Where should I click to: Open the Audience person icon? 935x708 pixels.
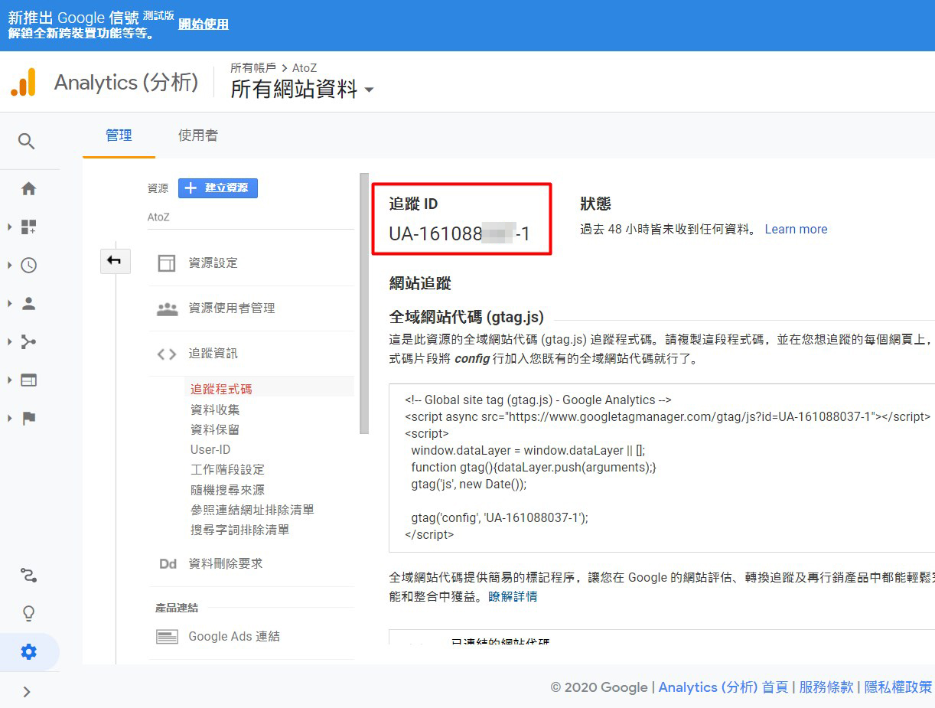click(28, 304)
